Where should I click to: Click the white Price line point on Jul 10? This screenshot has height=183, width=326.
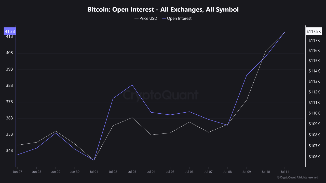point(266,51)
